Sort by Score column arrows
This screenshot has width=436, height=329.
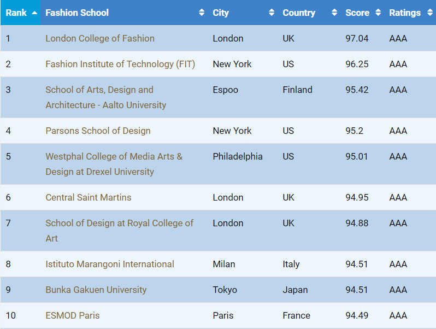pos(378,13)
